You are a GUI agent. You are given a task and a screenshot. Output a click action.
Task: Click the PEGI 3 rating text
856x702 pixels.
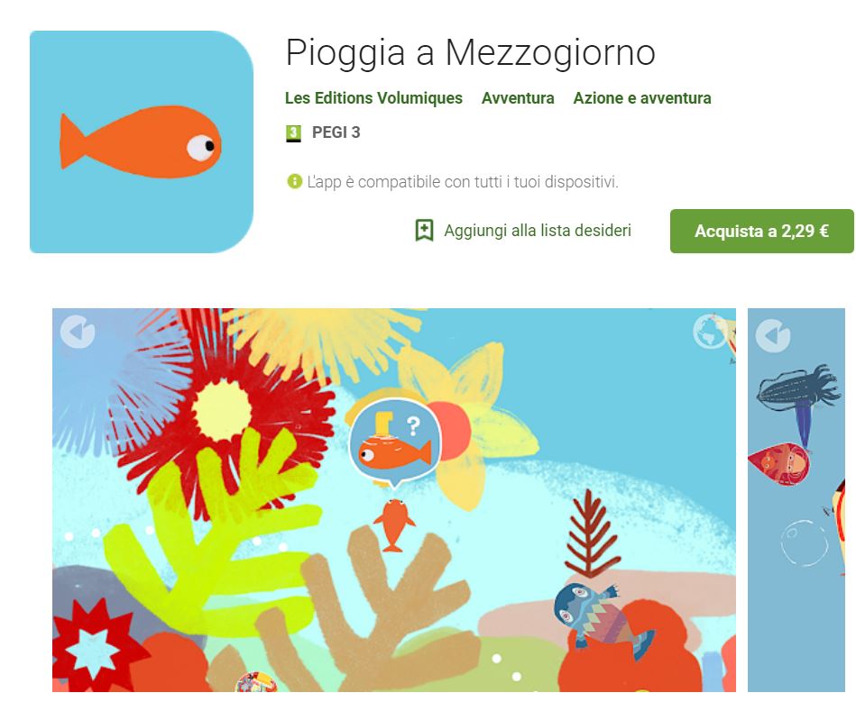[336, 132]
